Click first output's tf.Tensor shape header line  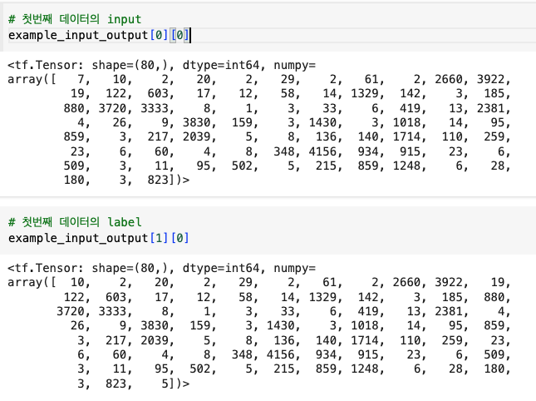pyautogui.click(x=162, y=65)
